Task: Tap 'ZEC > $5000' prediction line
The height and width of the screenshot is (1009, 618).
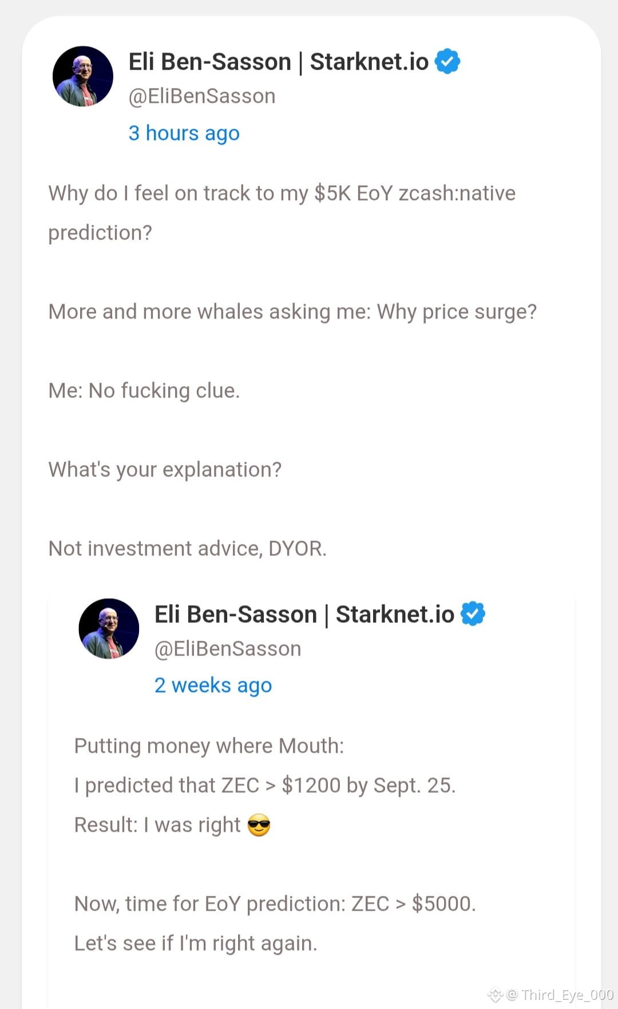Action: 275,904
